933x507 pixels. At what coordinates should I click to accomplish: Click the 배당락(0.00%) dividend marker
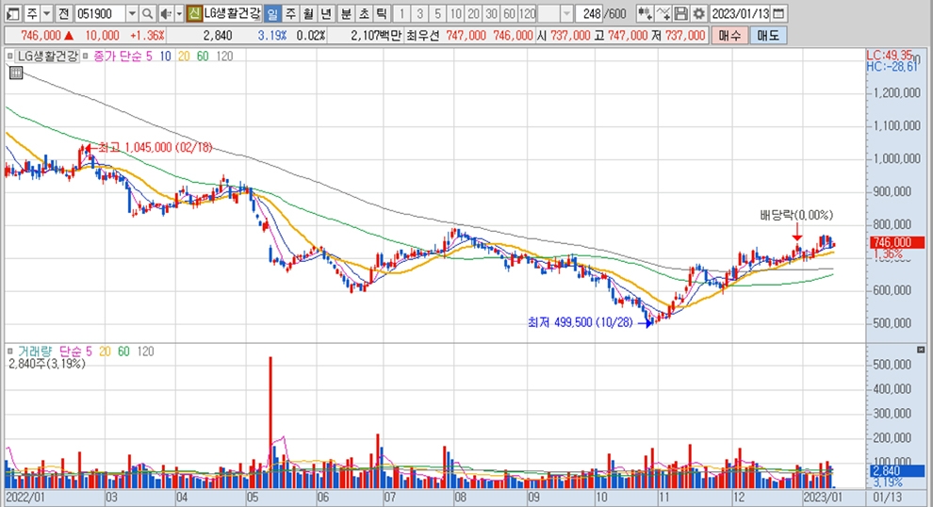point(796,215)
